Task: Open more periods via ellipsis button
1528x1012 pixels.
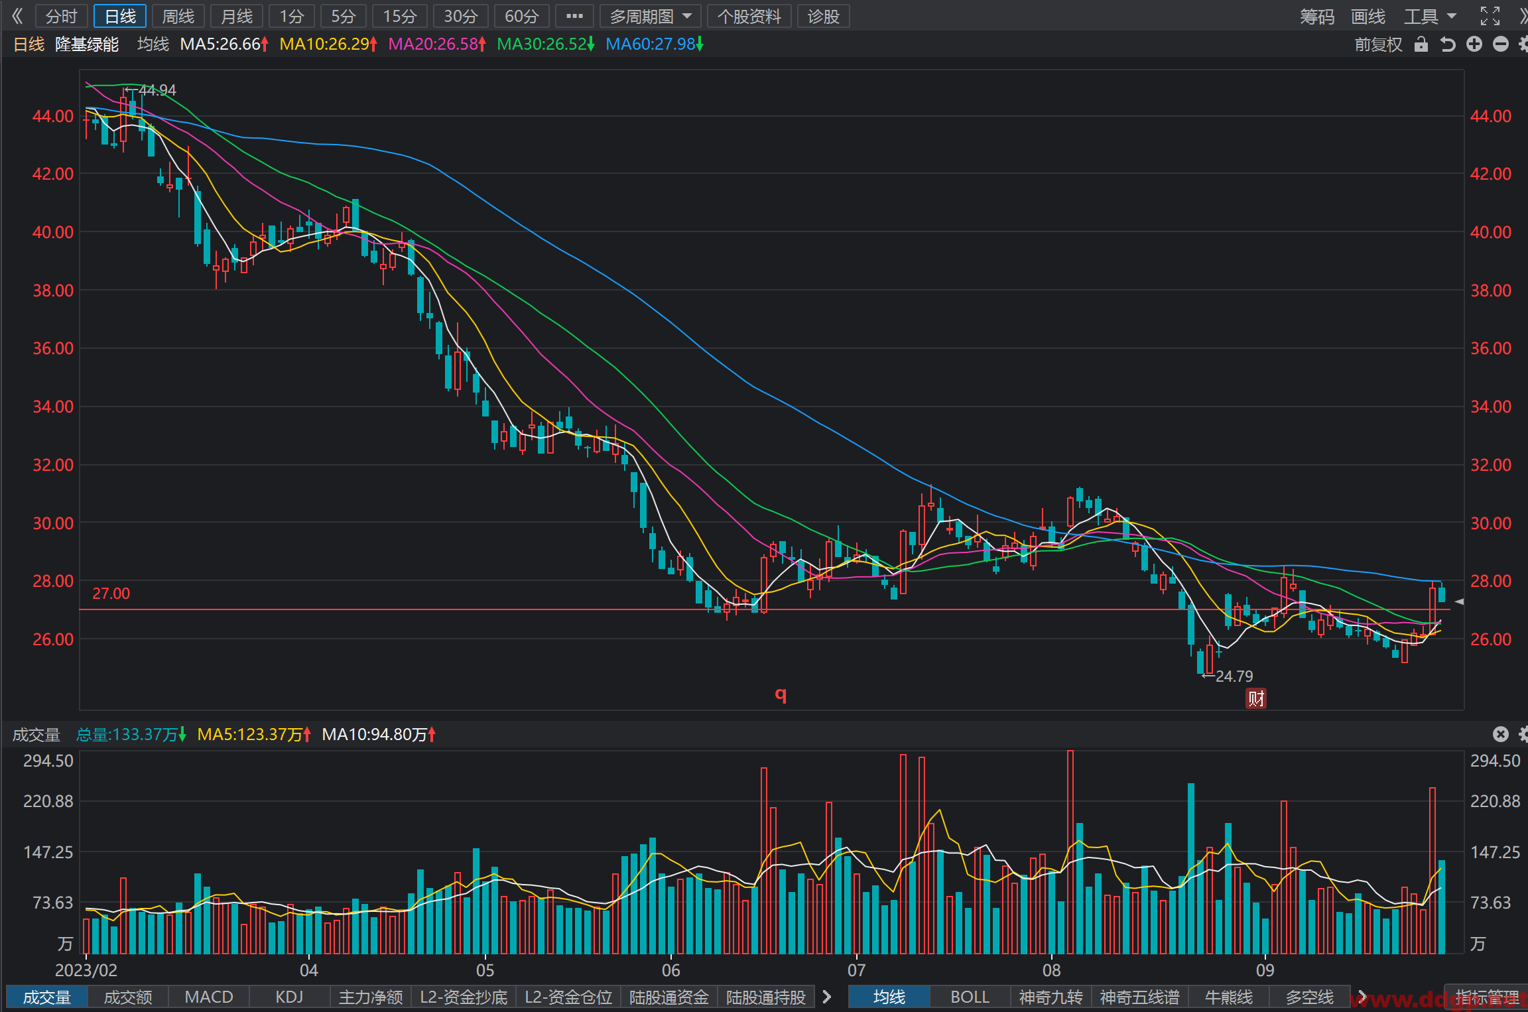Action: (574, 16)
